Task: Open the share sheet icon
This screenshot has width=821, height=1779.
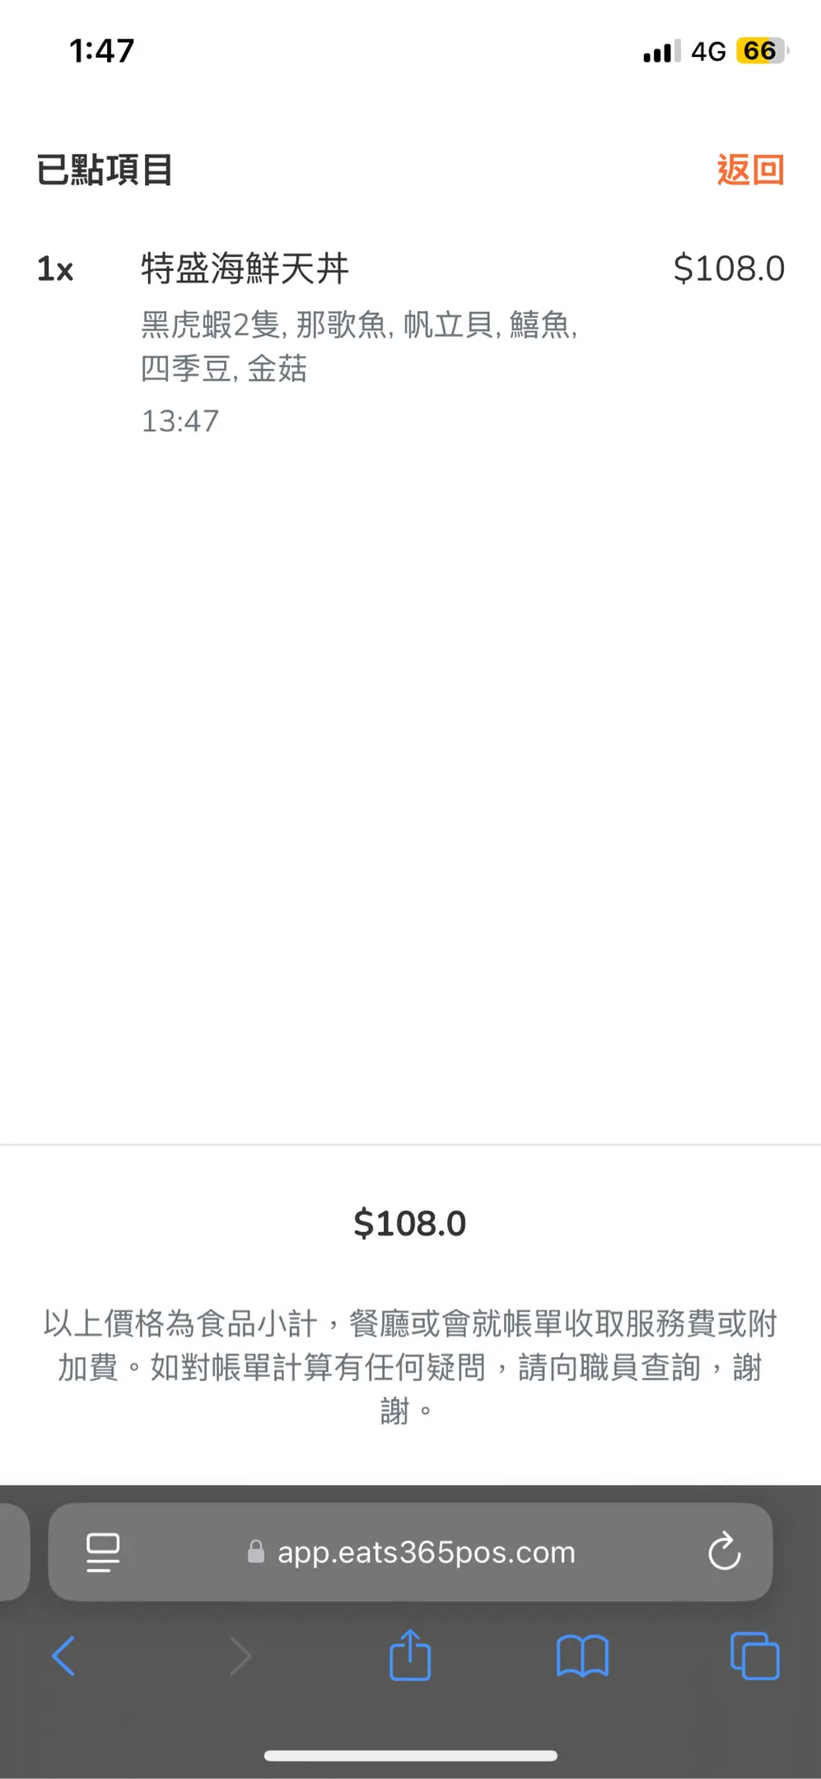Action: point(410,1654)
